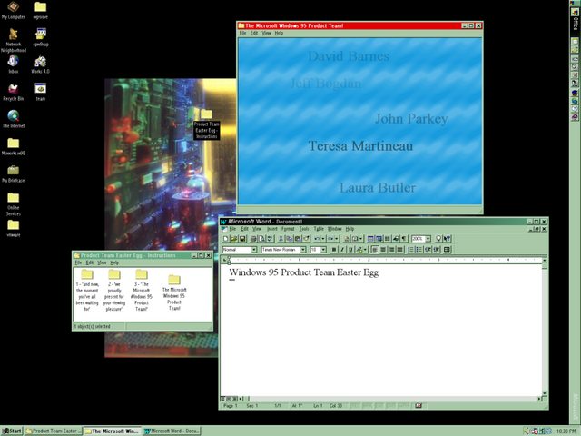
Task: Click Word's horizontal scrollbar right arrow
Action: pyautogui.click(x=538, y=399)
